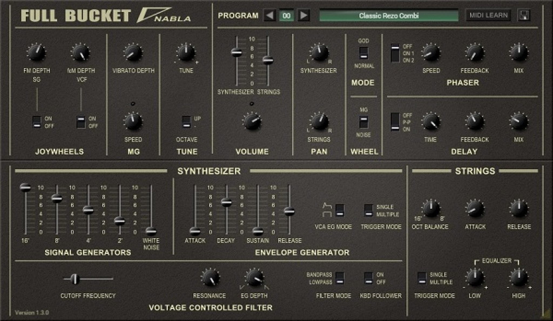This screenshot has height=321, width=553.
Task: Click the previous program arrow
Action: pos(269,15)
